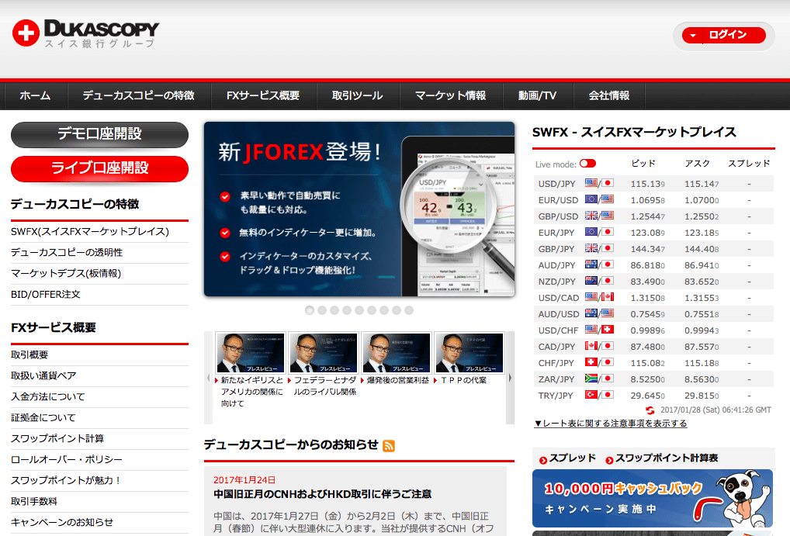This screenshot has width=790, height=536.
Task: Click the EUR/USD flag pair icon
Action: [x=599, y=199]
